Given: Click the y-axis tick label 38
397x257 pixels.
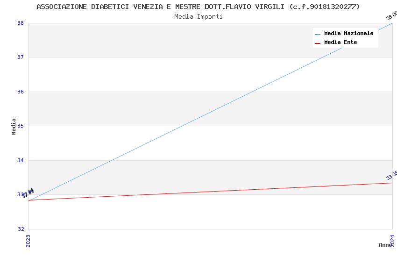Looking at the screenshot, I should 21,23.
